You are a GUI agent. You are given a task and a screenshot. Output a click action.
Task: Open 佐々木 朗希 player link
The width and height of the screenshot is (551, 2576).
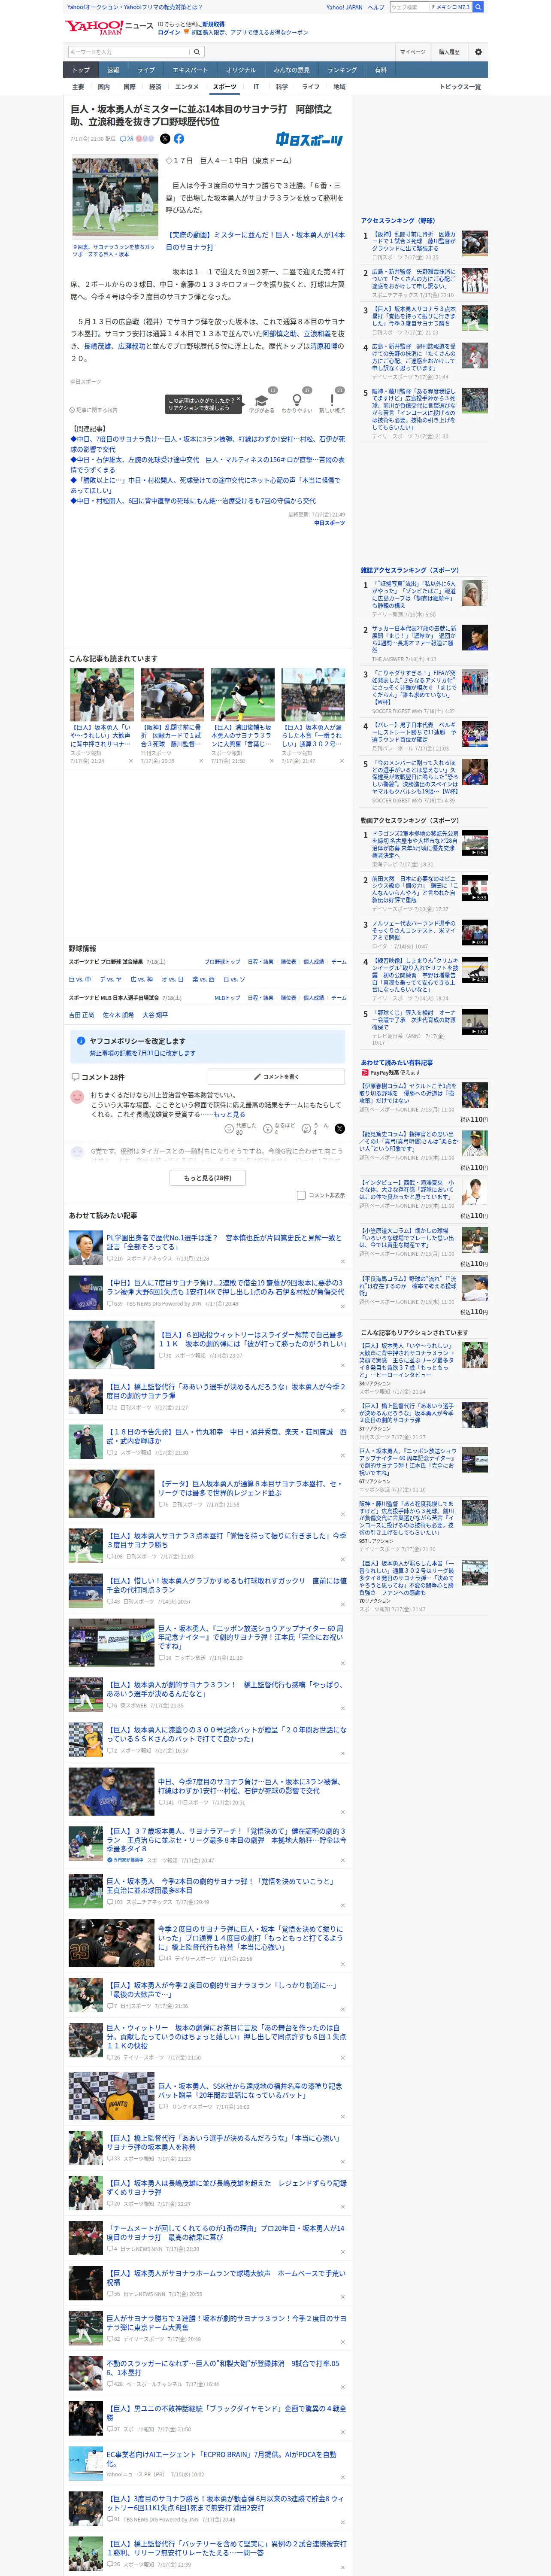pos(118,1015)
